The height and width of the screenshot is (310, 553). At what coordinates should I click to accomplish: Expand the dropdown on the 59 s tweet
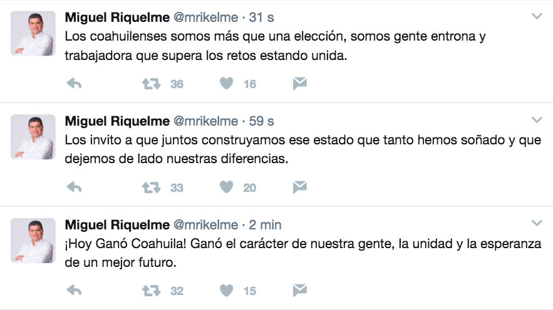536,119
